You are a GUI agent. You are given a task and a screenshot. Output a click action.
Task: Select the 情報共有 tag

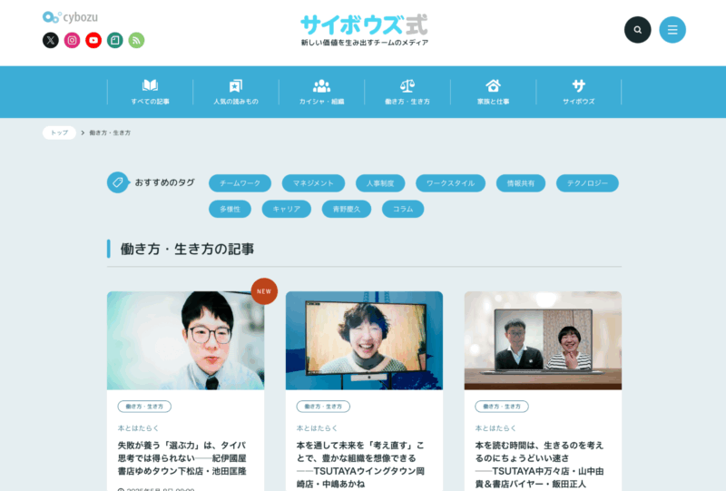521,183
